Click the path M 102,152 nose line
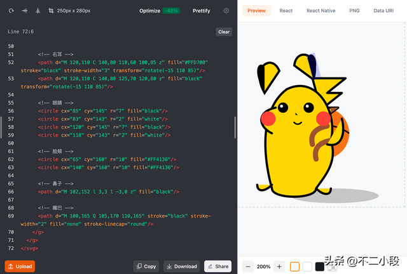The width and height of the screenshot is (407, 274). pos(109,192)
